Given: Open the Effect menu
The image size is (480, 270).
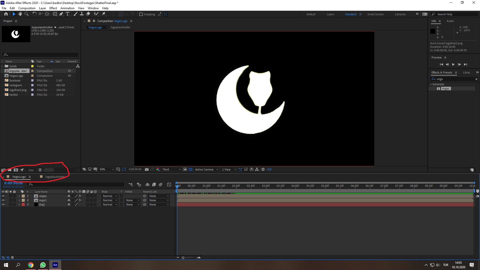Looking at the screenshot, I should tap(53, 8).
